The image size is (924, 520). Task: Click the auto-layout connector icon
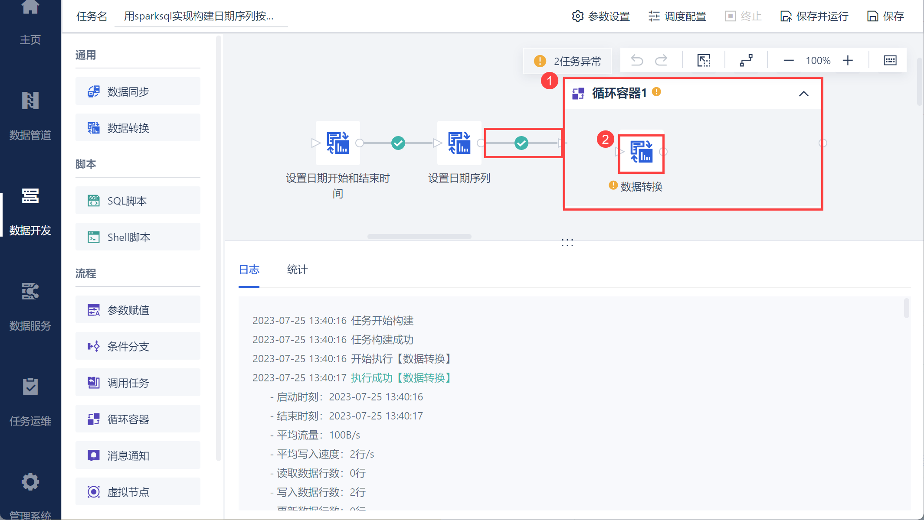click(x=746, y=60)
